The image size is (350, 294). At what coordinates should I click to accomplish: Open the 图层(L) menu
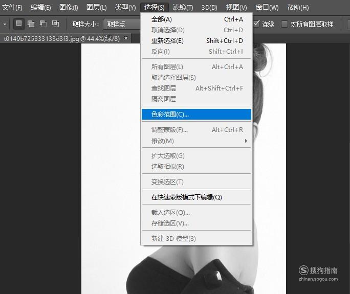pyautogui.click(x=96, y=7)
